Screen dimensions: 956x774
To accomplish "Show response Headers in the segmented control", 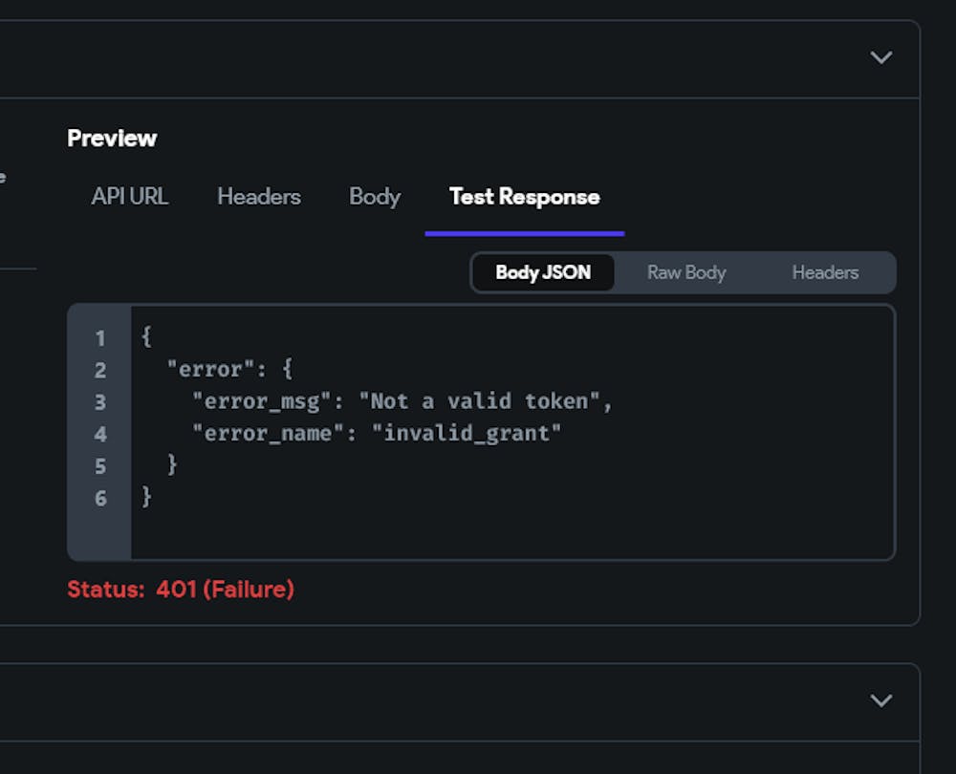I will [825, 272].
